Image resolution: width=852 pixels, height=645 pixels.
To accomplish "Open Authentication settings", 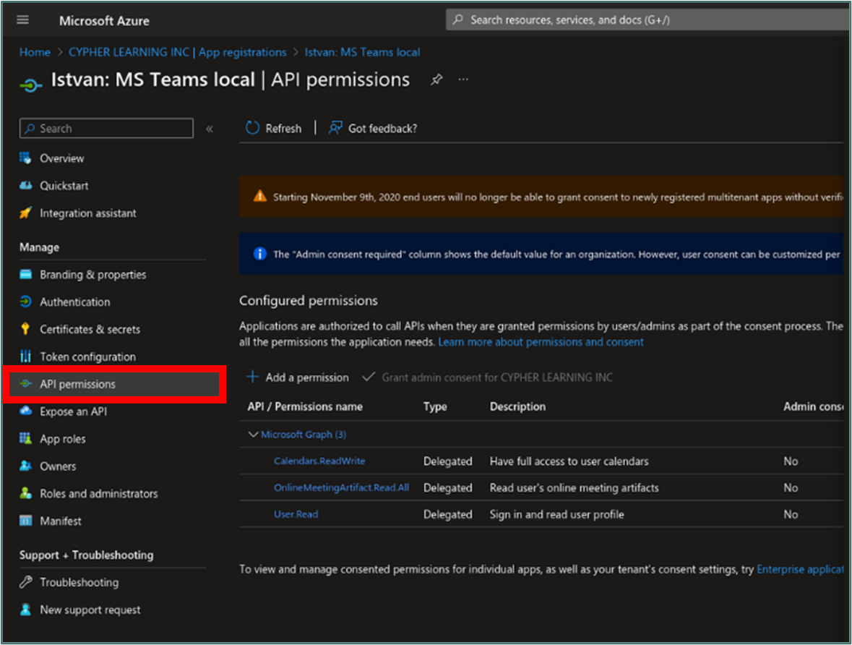I will tap(75, 302).
